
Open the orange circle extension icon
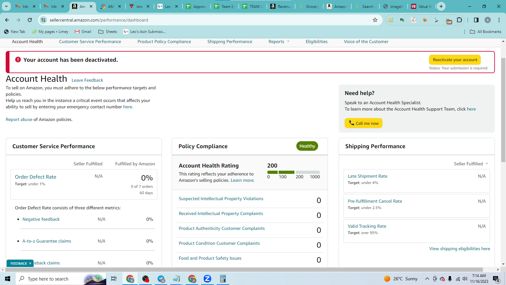[425, 20]
